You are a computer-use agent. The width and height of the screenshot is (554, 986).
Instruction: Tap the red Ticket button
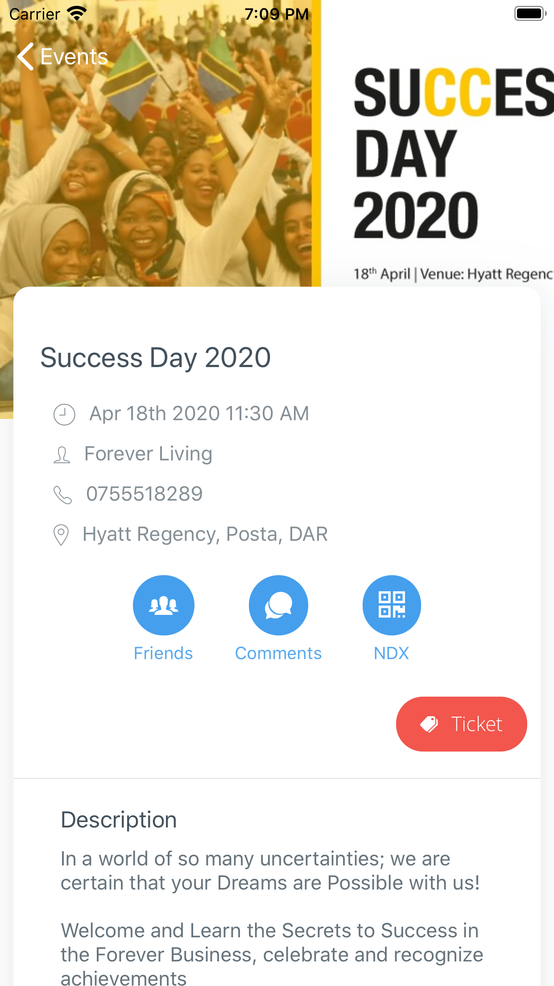(461, 724)
